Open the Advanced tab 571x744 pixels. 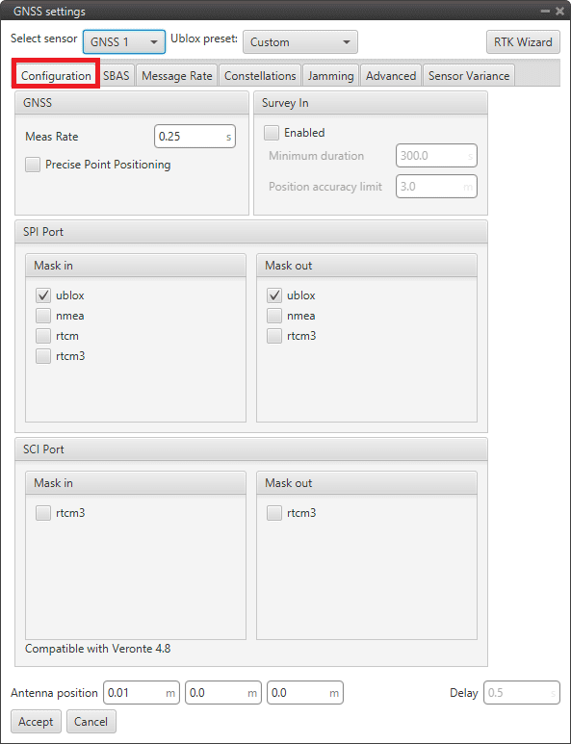[x=391, y=76]
